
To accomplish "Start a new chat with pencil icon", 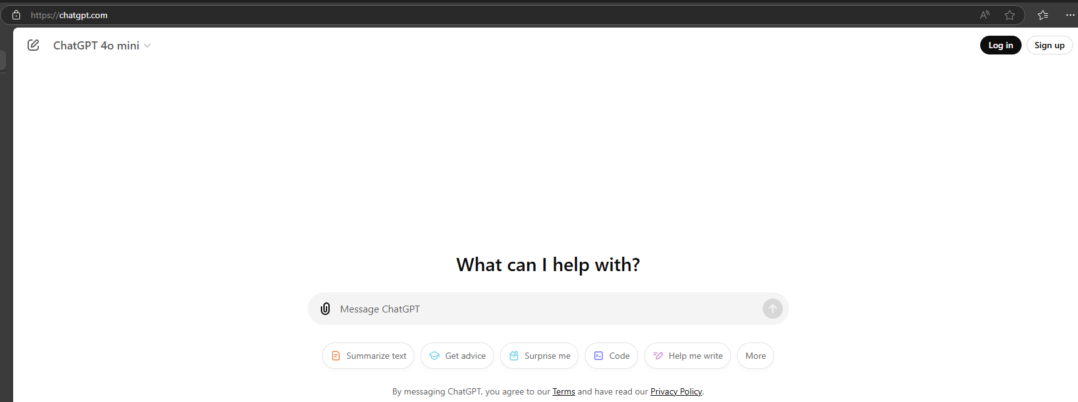I will pos(33,45).
